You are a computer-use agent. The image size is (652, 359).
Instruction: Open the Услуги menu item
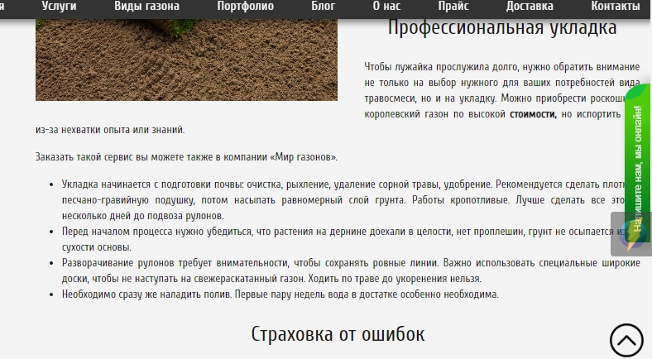pos(59,7)
